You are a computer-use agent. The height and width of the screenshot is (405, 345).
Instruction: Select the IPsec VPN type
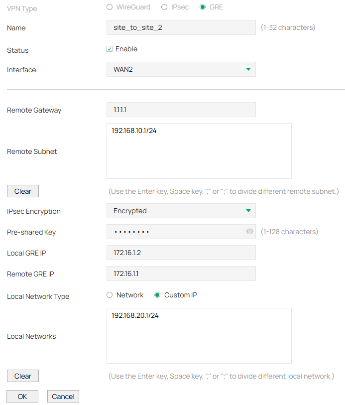click(164, 6)
